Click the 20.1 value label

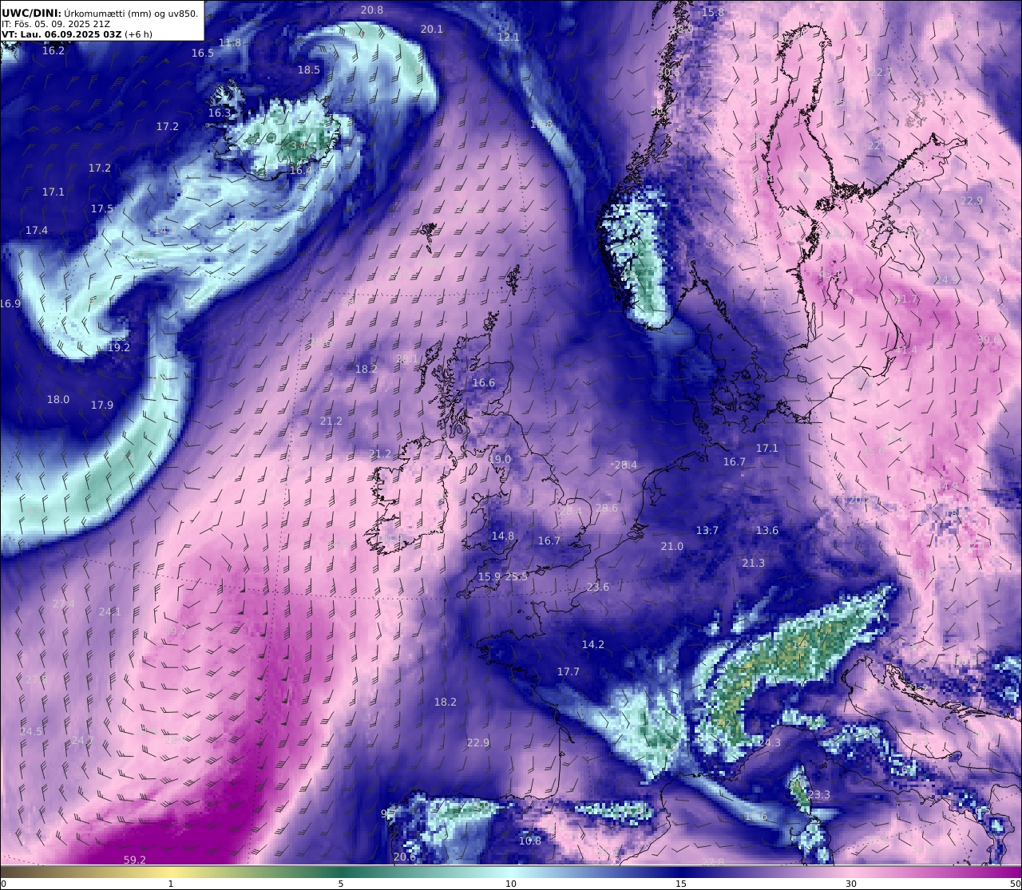[x=432, y=29]
